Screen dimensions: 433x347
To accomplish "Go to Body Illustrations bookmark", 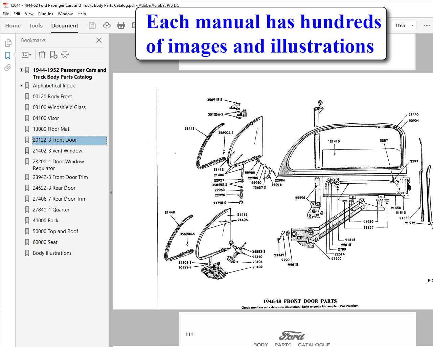I will point(52,253).
